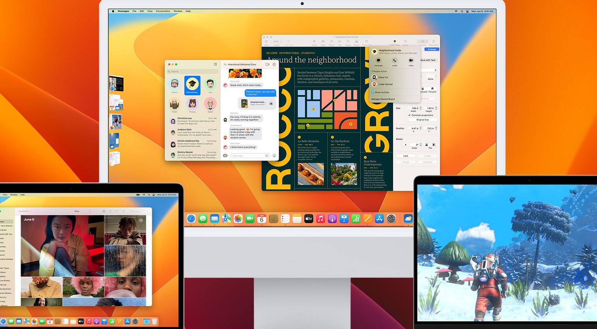The height and width of the screenshot is (329, 597).
Task: Select the International group conversation pin
Action: (x=192, y=85)
